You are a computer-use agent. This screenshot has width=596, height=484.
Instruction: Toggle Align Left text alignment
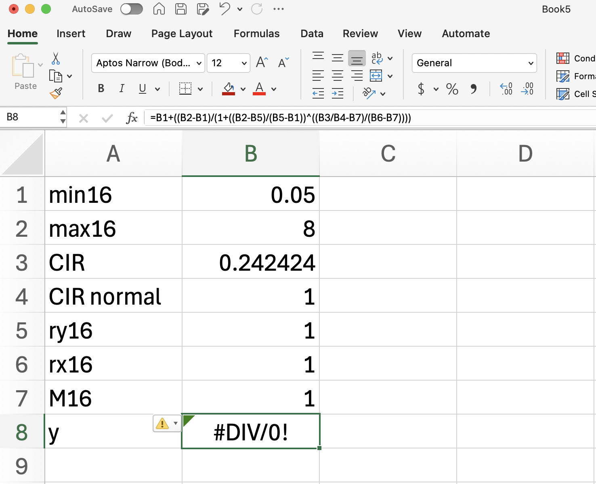tap(318, 76)
